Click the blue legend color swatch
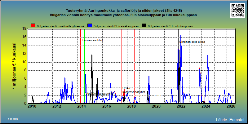The height and width of the screenshot is (124, 248). [x=90, y=26]
